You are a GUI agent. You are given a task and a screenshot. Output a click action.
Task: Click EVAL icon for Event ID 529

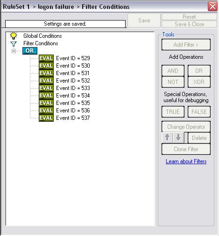tap(46, 58)
